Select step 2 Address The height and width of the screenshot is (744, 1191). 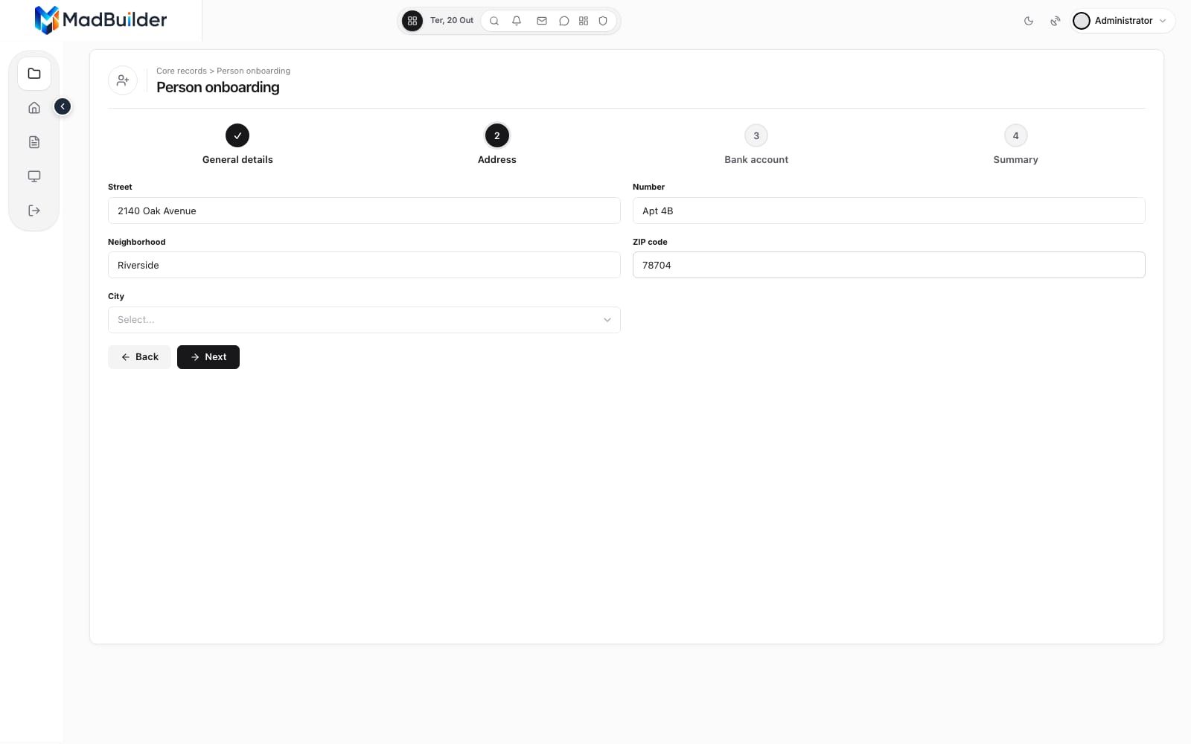497,145
